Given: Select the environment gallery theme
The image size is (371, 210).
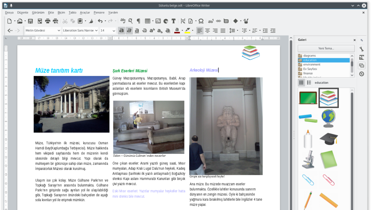Looking at the screenshot, I should 312,64.
